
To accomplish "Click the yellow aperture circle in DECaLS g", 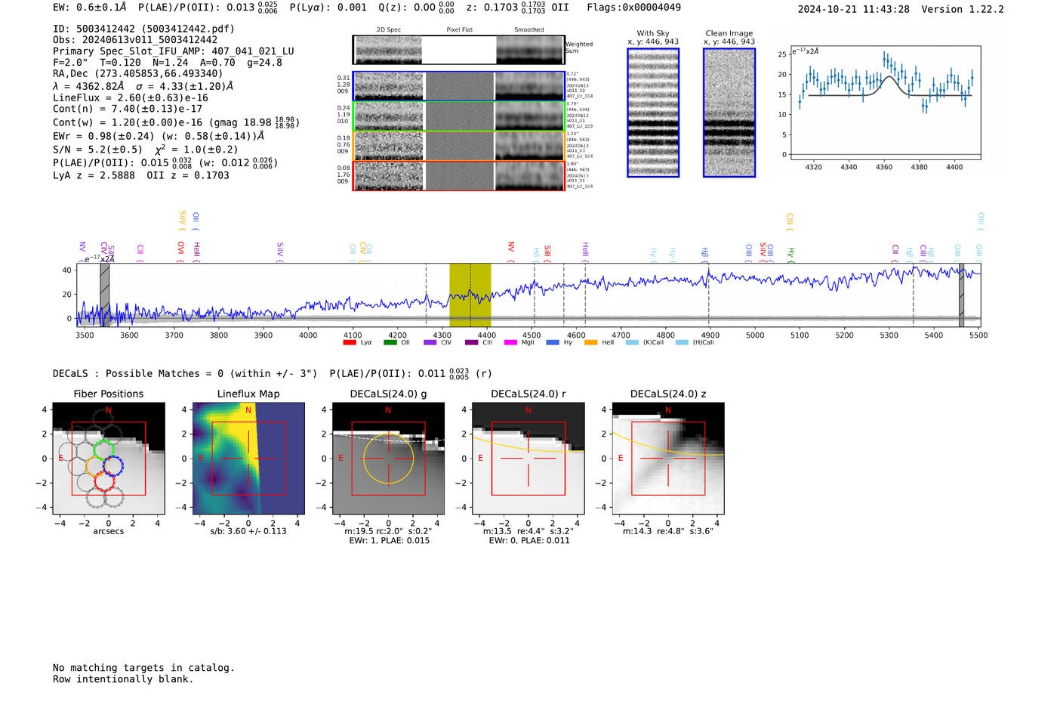I will tap(389, 458).
